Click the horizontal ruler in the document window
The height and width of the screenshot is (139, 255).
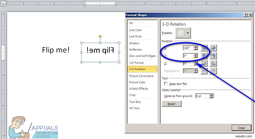pyautogui.click(x=131, y=3)
